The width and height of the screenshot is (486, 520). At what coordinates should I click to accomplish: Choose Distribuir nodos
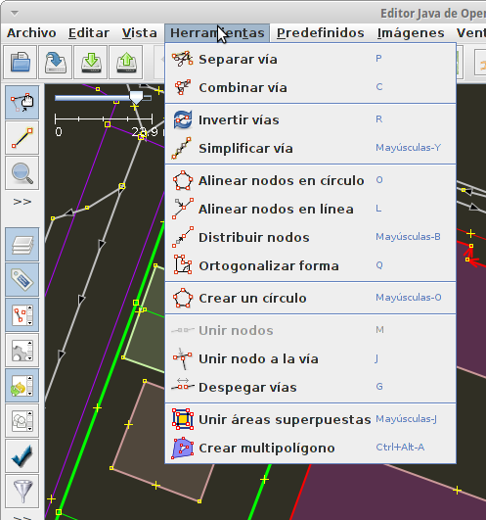point(311,237)
